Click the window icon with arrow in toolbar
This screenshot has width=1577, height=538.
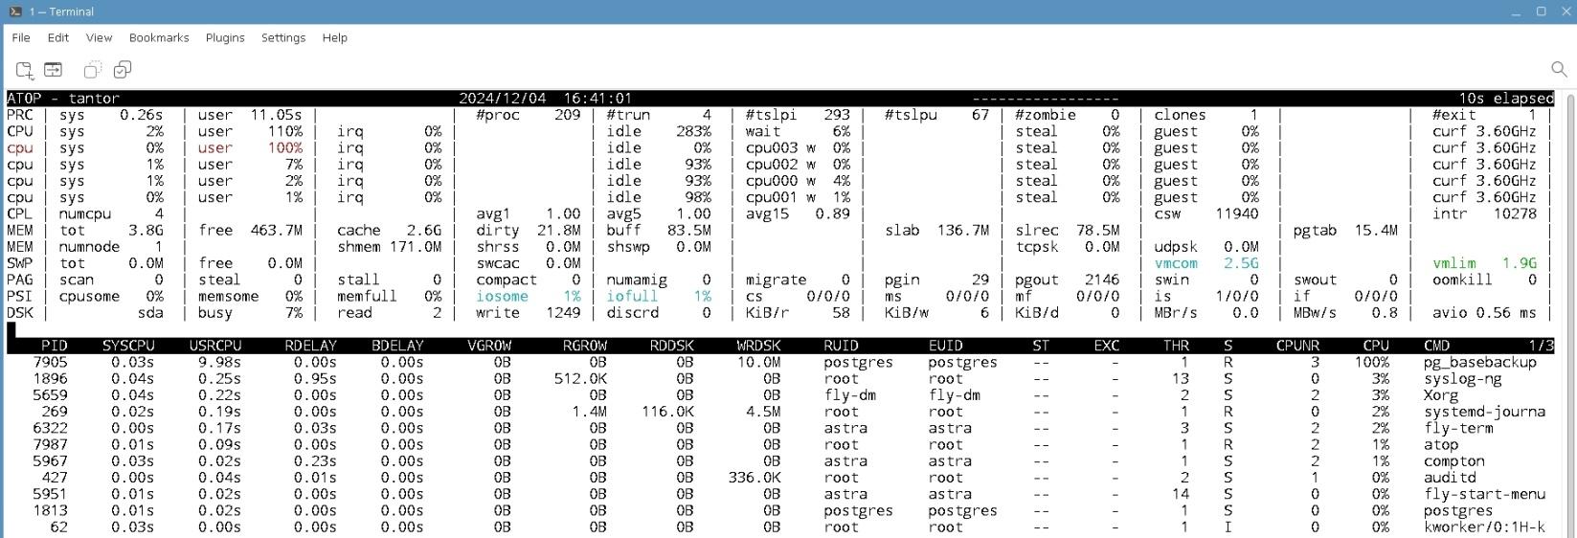click(x=54, y=70)
